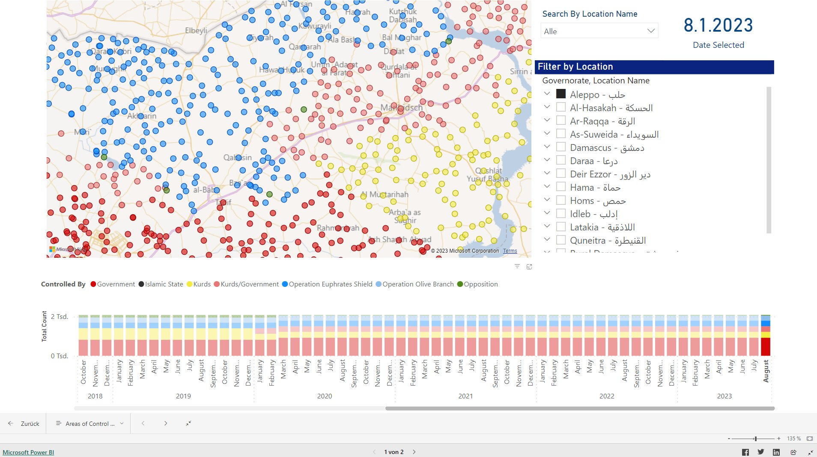Click the zoom level slider handle
Image resolution: width=817 pixels, height=457 pixels.
(x=755, y=439)
